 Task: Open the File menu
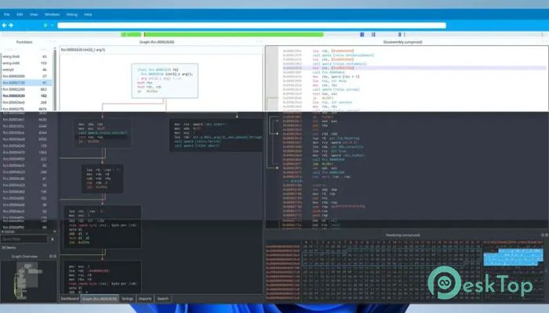click(6, 14)
